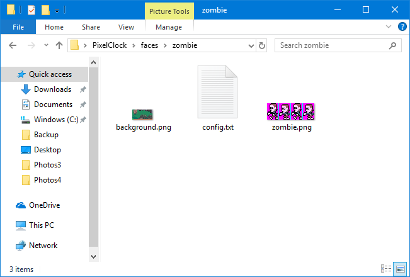Image resolution: width=410 pixels, height=277 pixels.
Task: Expand the ribbon with the chevron
Action: tap(389, 26)
